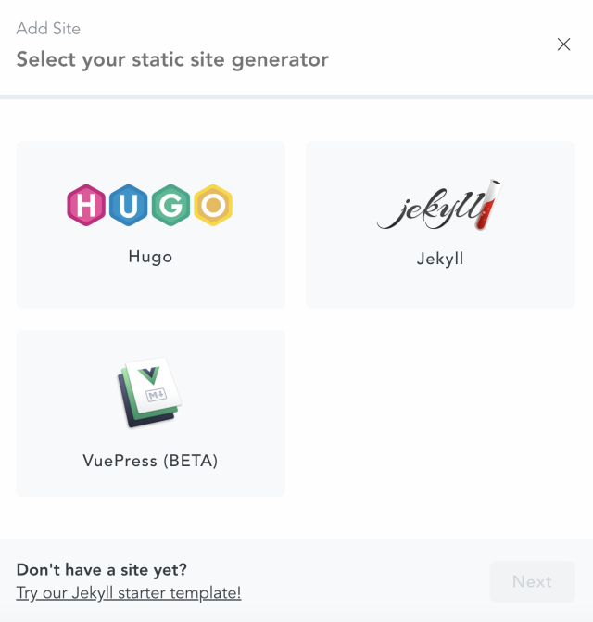593x622 pixels.
Task: Click the Add Site breadcrumb text
Action: [x=48, y=29]
